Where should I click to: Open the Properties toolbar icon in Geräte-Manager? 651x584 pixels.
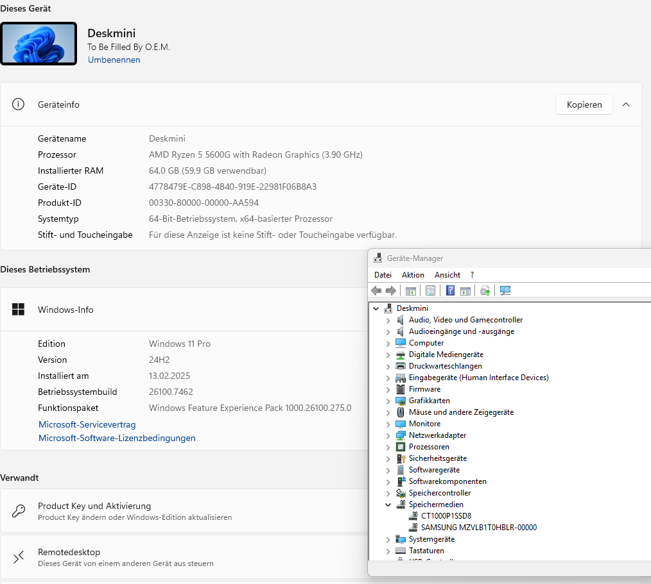(x=431, y=291)
